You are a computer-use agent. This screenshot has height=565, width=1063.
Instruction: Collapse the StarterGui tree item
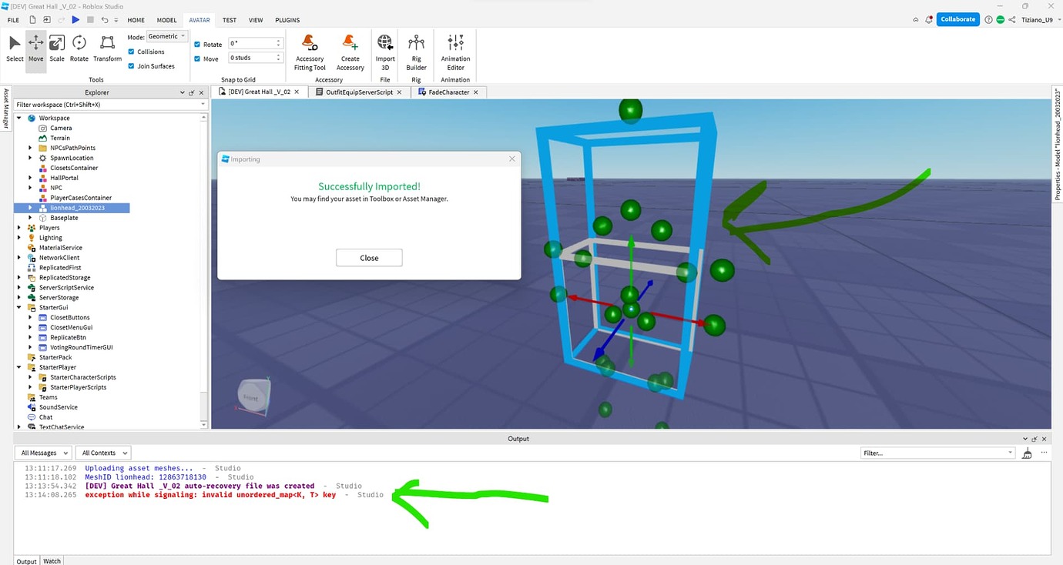click(x=19, y=307)
